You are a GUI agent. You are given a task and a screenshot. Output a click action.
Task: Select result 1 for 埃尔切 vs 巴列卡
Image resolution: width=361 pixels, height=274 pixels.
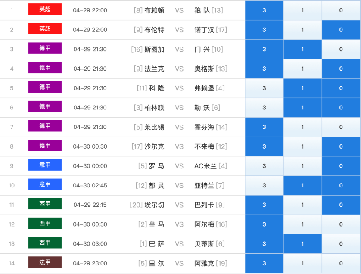coord(302,205)
